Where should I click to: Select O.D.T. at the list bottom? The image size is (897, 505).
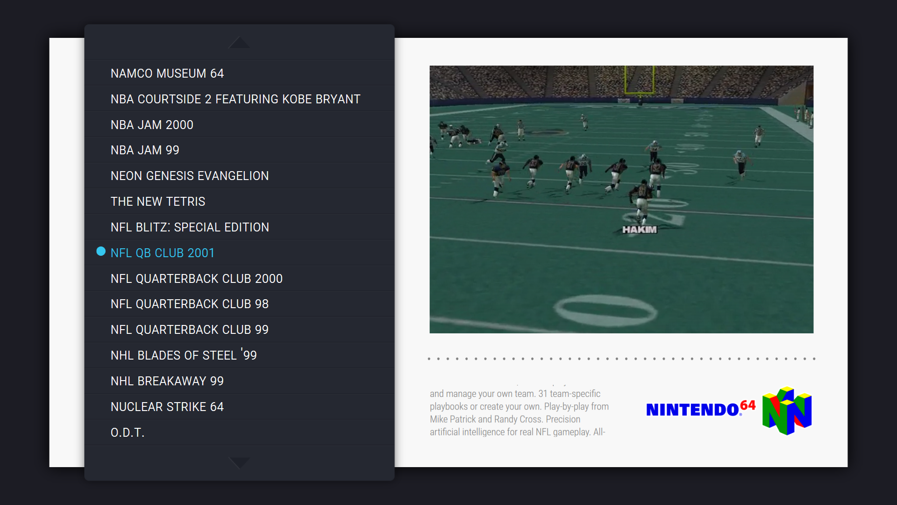[x=239, y=433]
